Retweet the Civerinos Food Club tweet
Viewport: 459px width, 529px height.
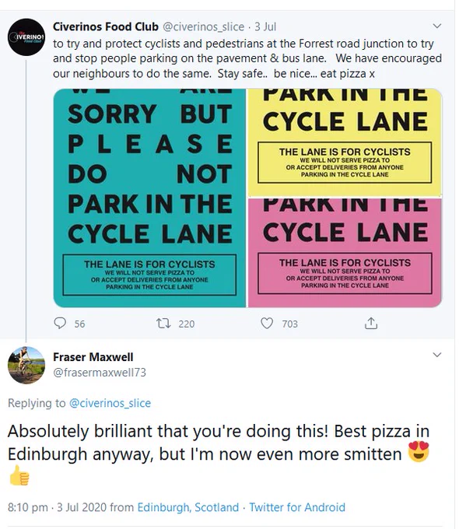pyautogui.click(x=163, y=323)
